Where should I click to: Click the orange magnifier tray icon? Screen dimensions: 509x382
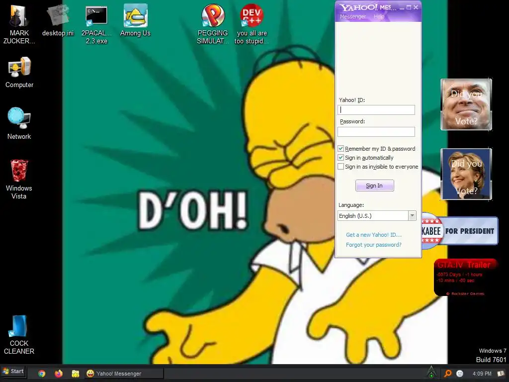point(448,374)
